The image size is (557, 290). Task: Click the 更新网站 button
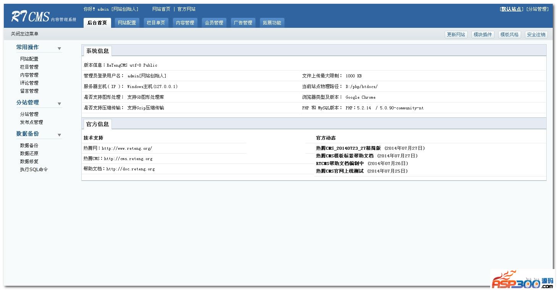pyautogui.click(x=456, y=35)
